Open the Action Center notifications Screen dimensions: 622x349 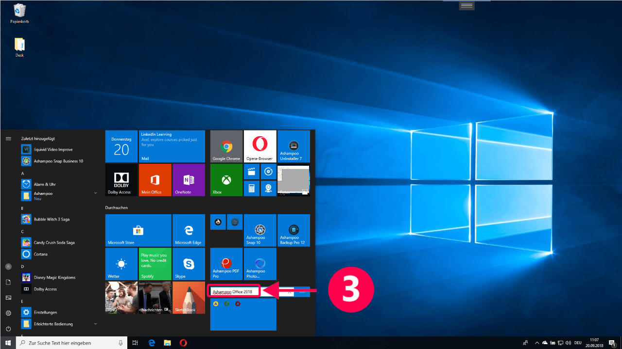point(612,343)
